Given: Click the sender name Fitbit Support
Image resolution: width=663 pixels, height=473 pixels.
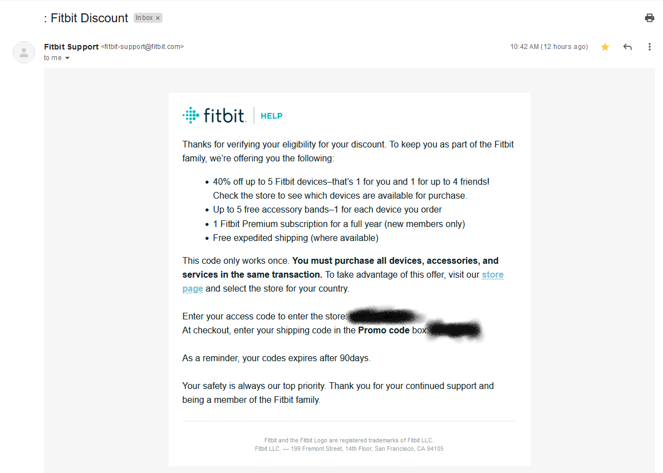Looking at the screenshot, I should (x=71, y=47).
